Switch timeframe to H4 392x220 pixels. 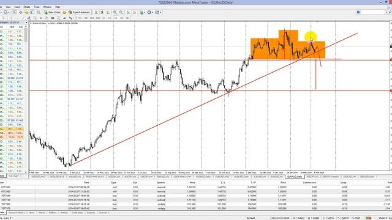(110, 18)
